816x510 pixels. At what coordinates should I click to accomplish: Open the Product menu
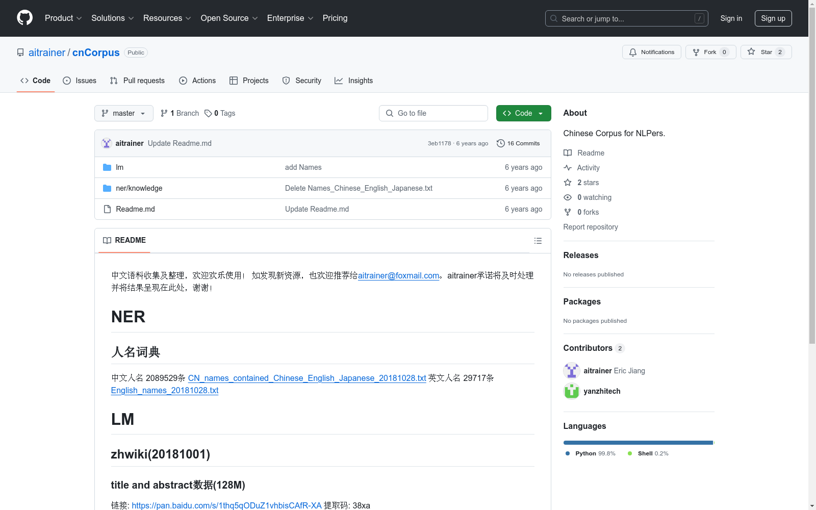click(63, 18)
